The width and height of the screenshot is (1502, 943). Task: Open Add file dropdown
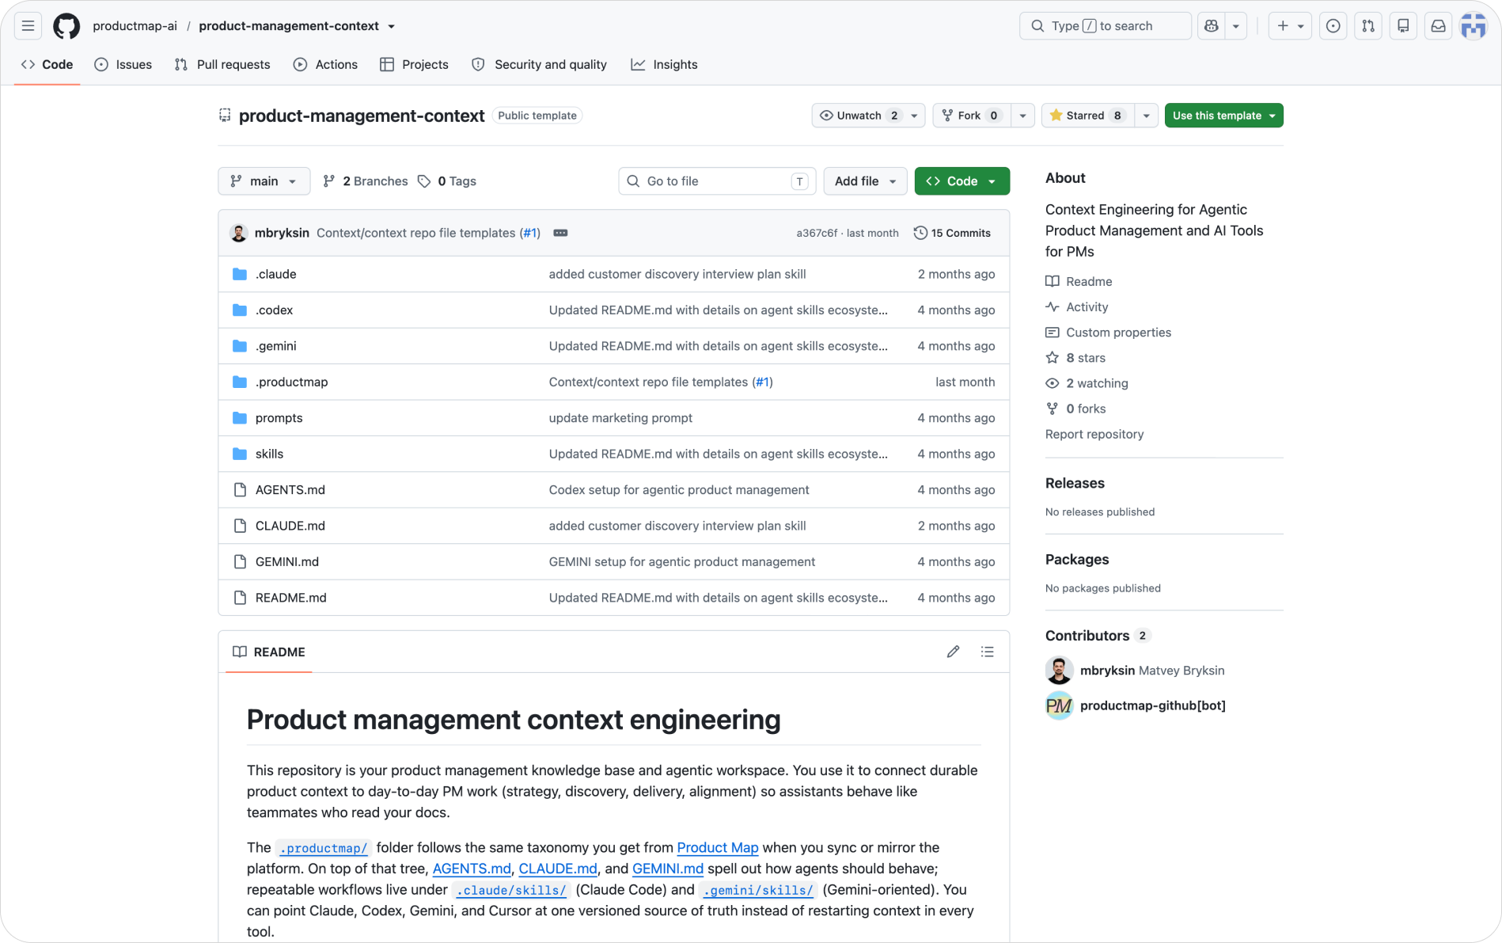click(x=865, y=181)
